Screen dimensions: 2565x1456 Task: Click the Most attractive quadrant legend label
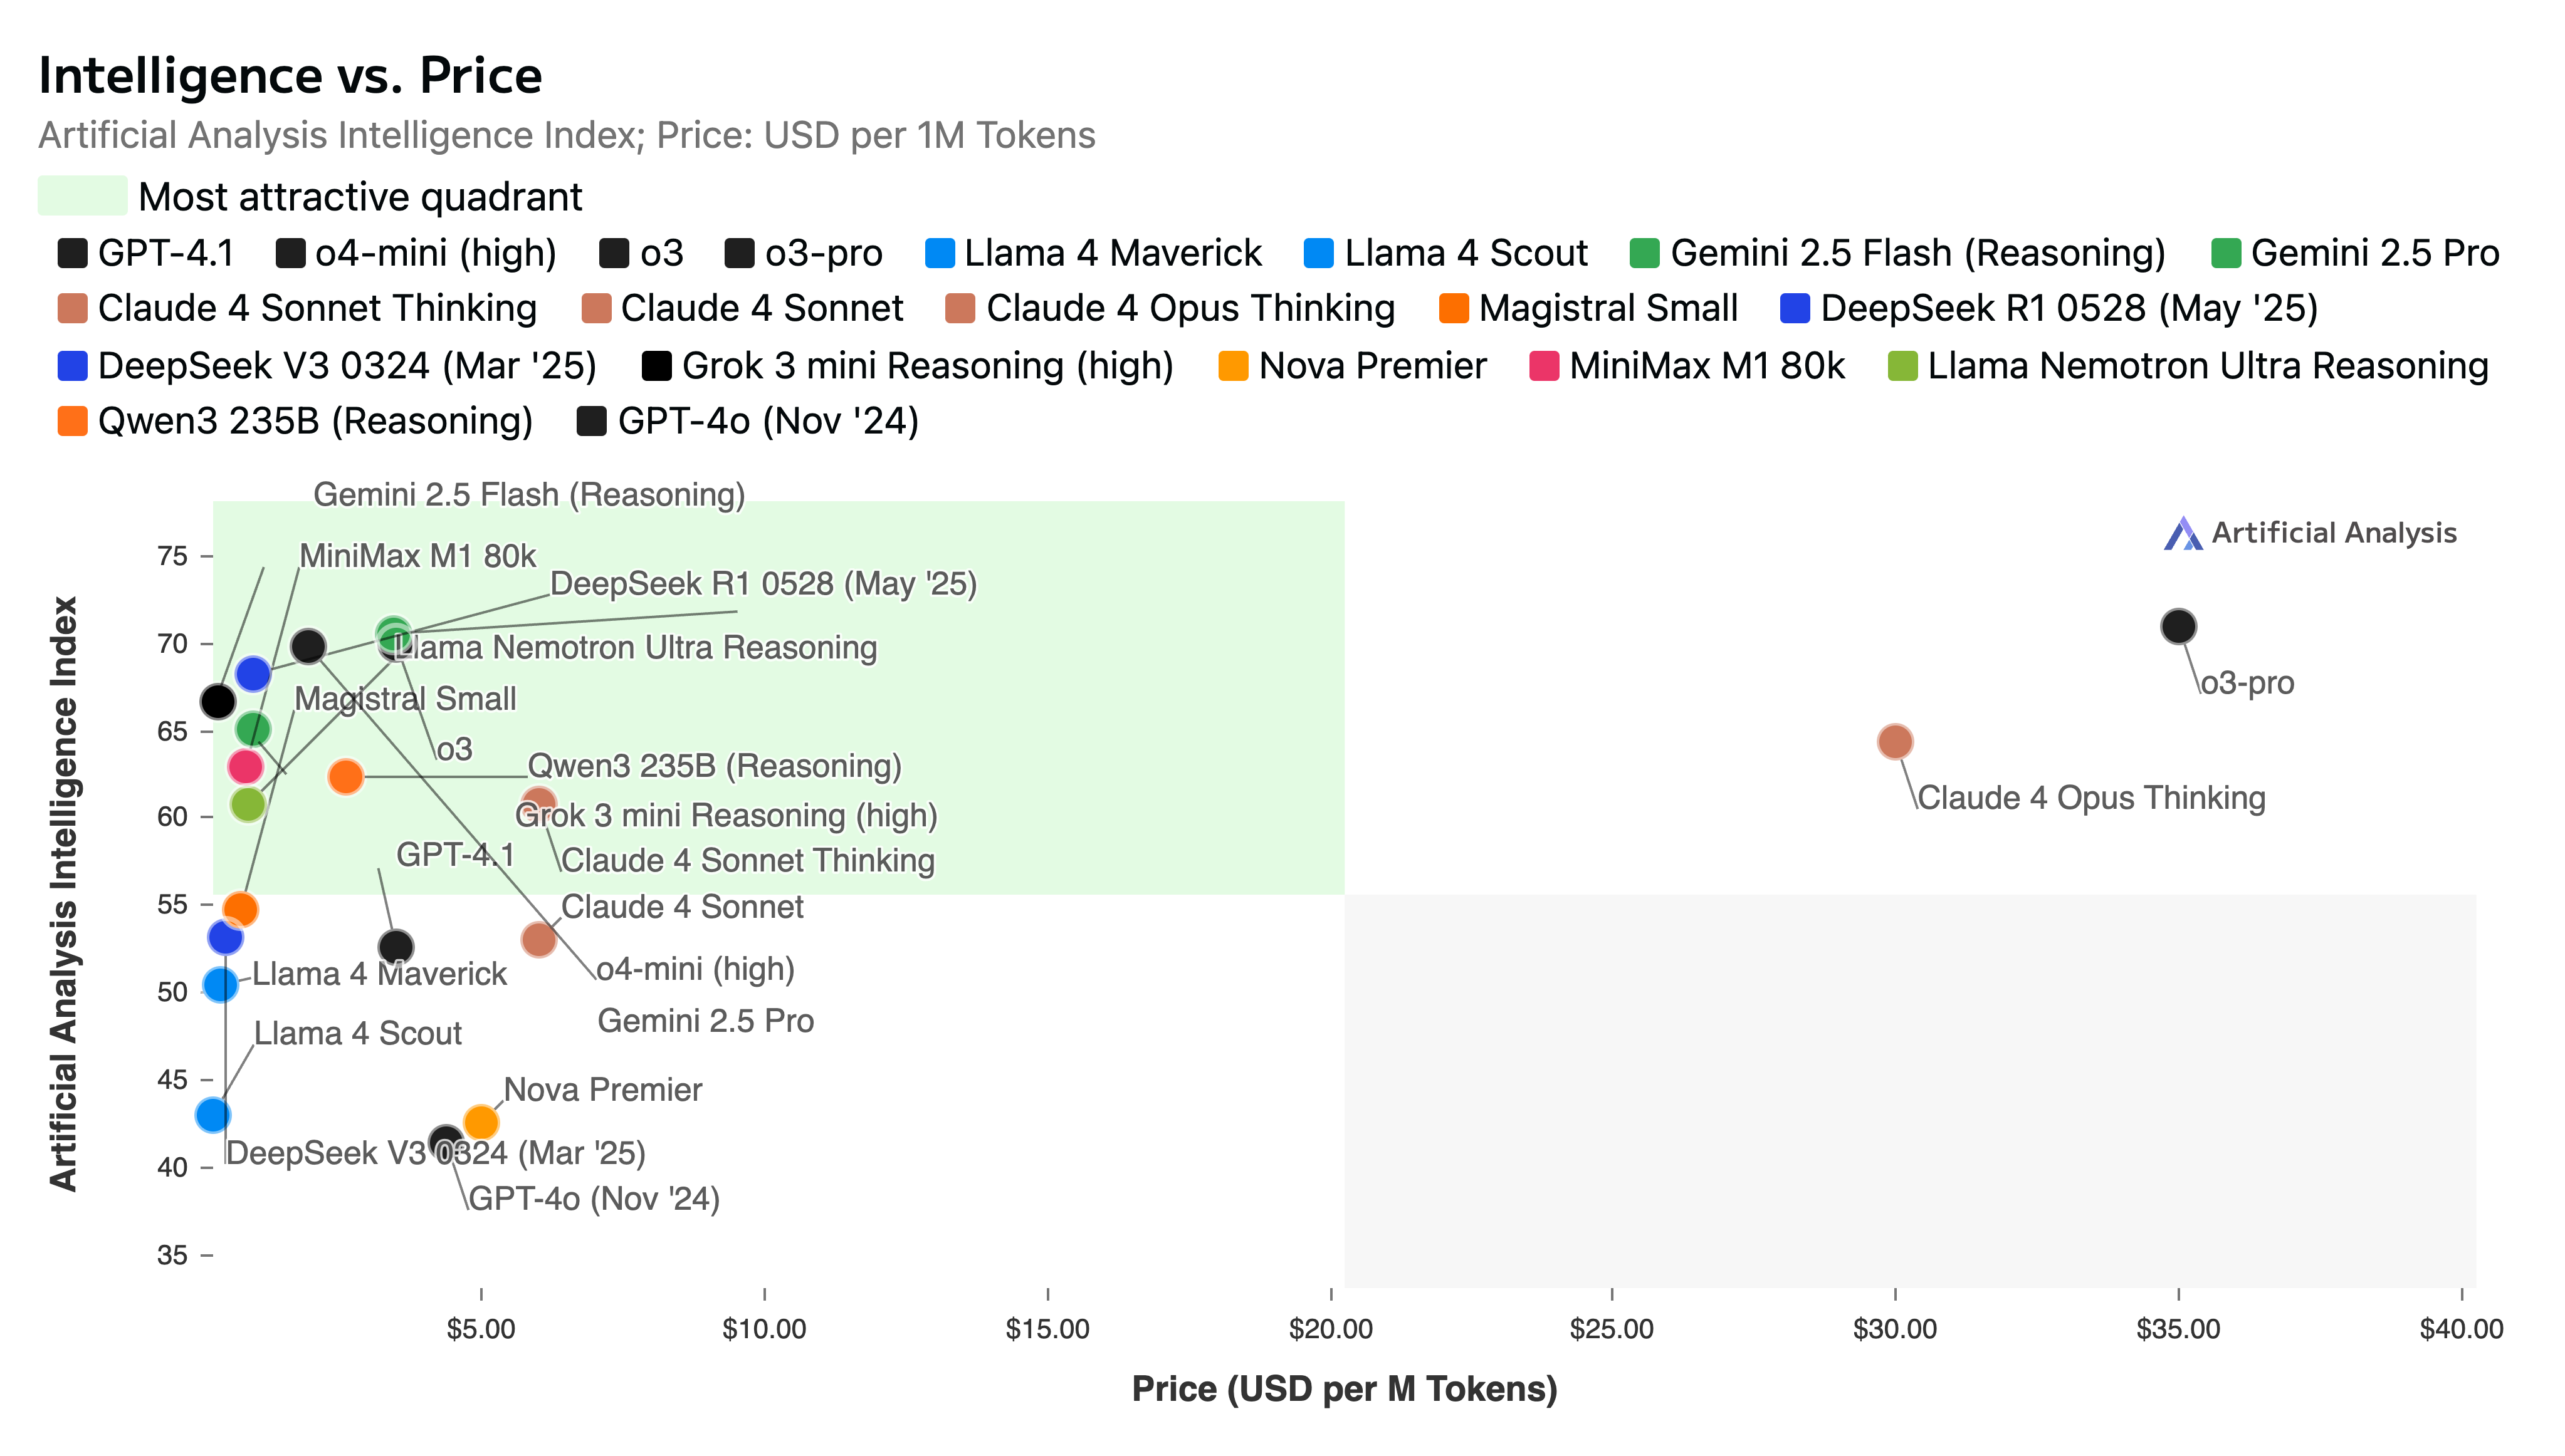[x=360, y=197]
